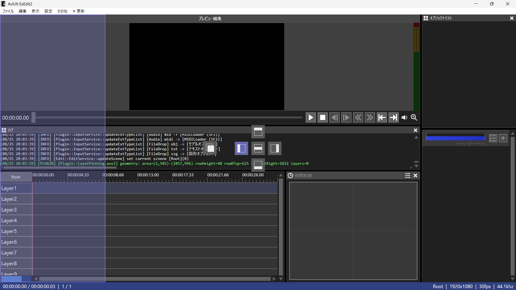Open the その他 menu
This screenshot has width=516, height=290.
point(62,11)
